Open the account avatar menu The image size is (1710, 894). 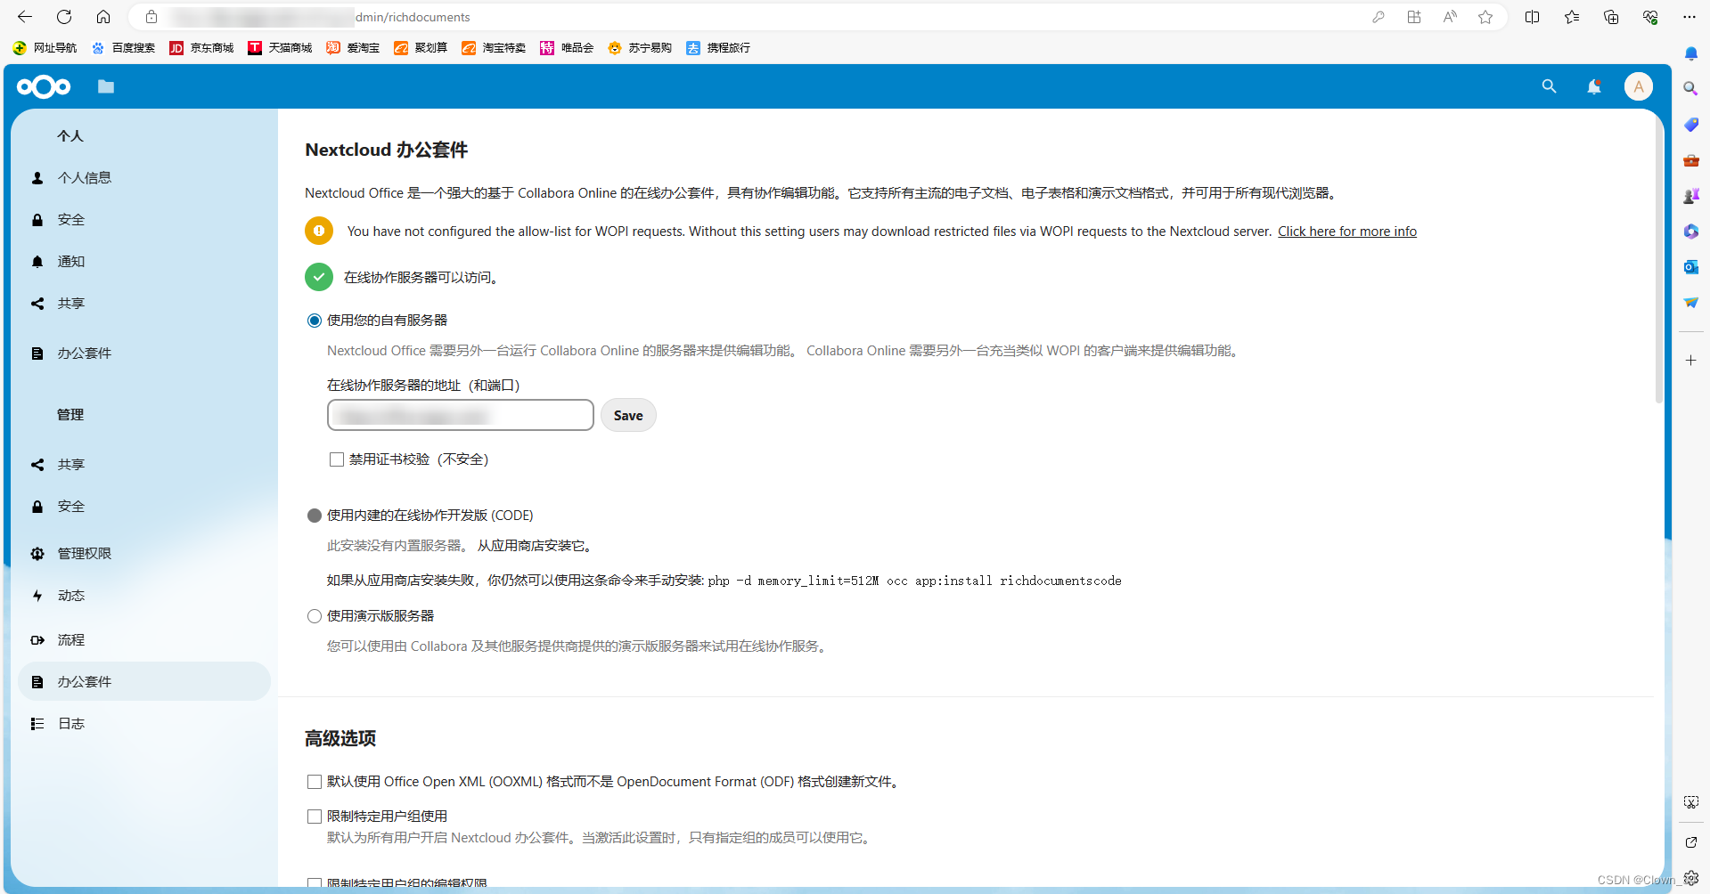click(1639, 86)
